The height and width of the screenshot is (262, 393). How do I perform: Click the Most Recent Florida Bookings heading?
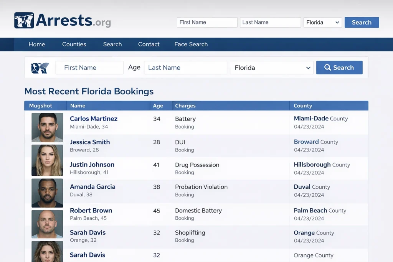tap(89, 91)
